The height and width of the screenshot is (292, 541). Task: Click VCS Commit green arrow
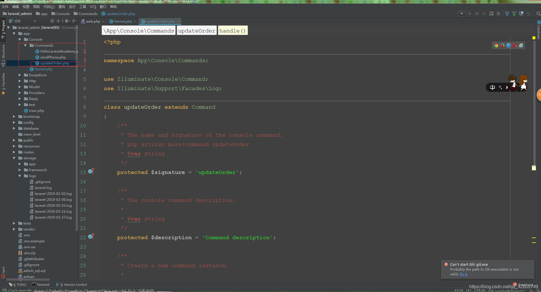coord(514,14)
